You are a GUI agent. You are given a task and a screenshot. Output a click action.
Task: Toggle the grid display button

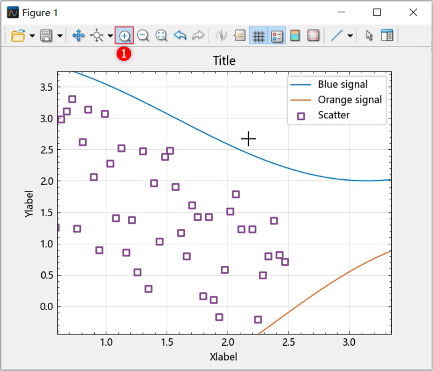click(258, 36)
